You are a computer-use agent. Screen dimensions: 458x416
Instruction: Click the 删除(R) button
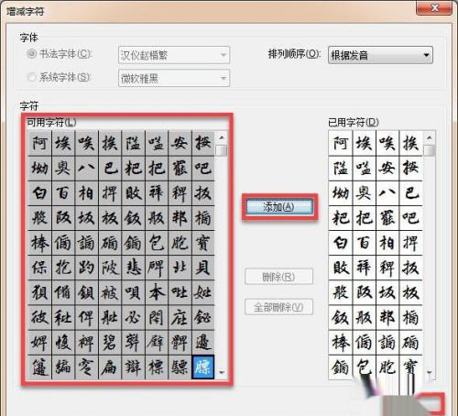point(278,277)
